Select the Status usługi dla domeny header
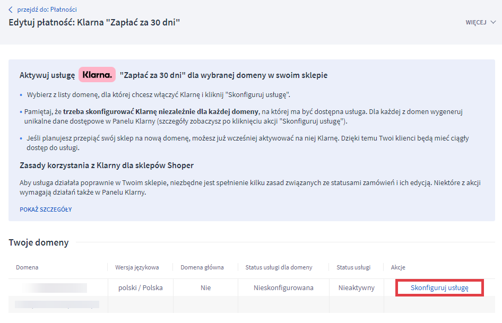Screen dimensions: 502x323 tap(279, 267)
